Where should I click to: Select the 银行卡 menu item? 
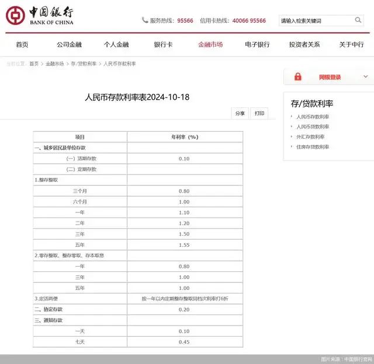(163, 44)
